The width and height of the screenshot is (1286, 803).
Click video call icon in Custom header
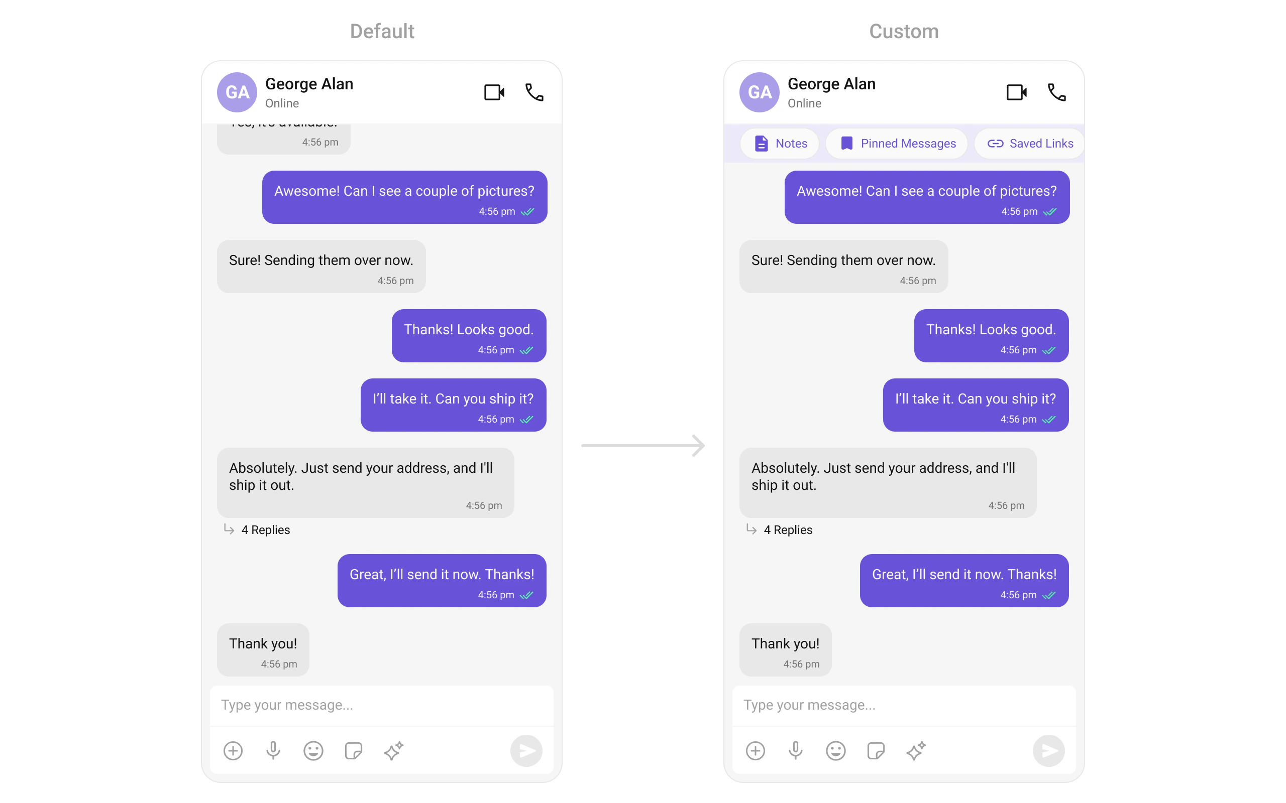(x=1016, y=92)
